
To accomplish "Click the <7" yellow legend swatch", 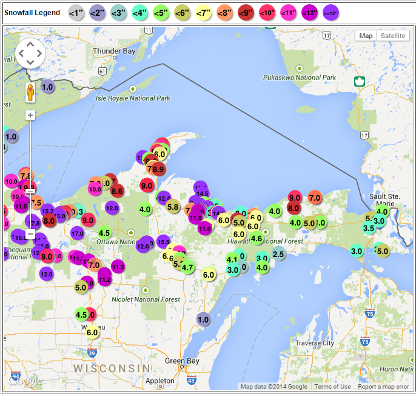I will [204, 13].
